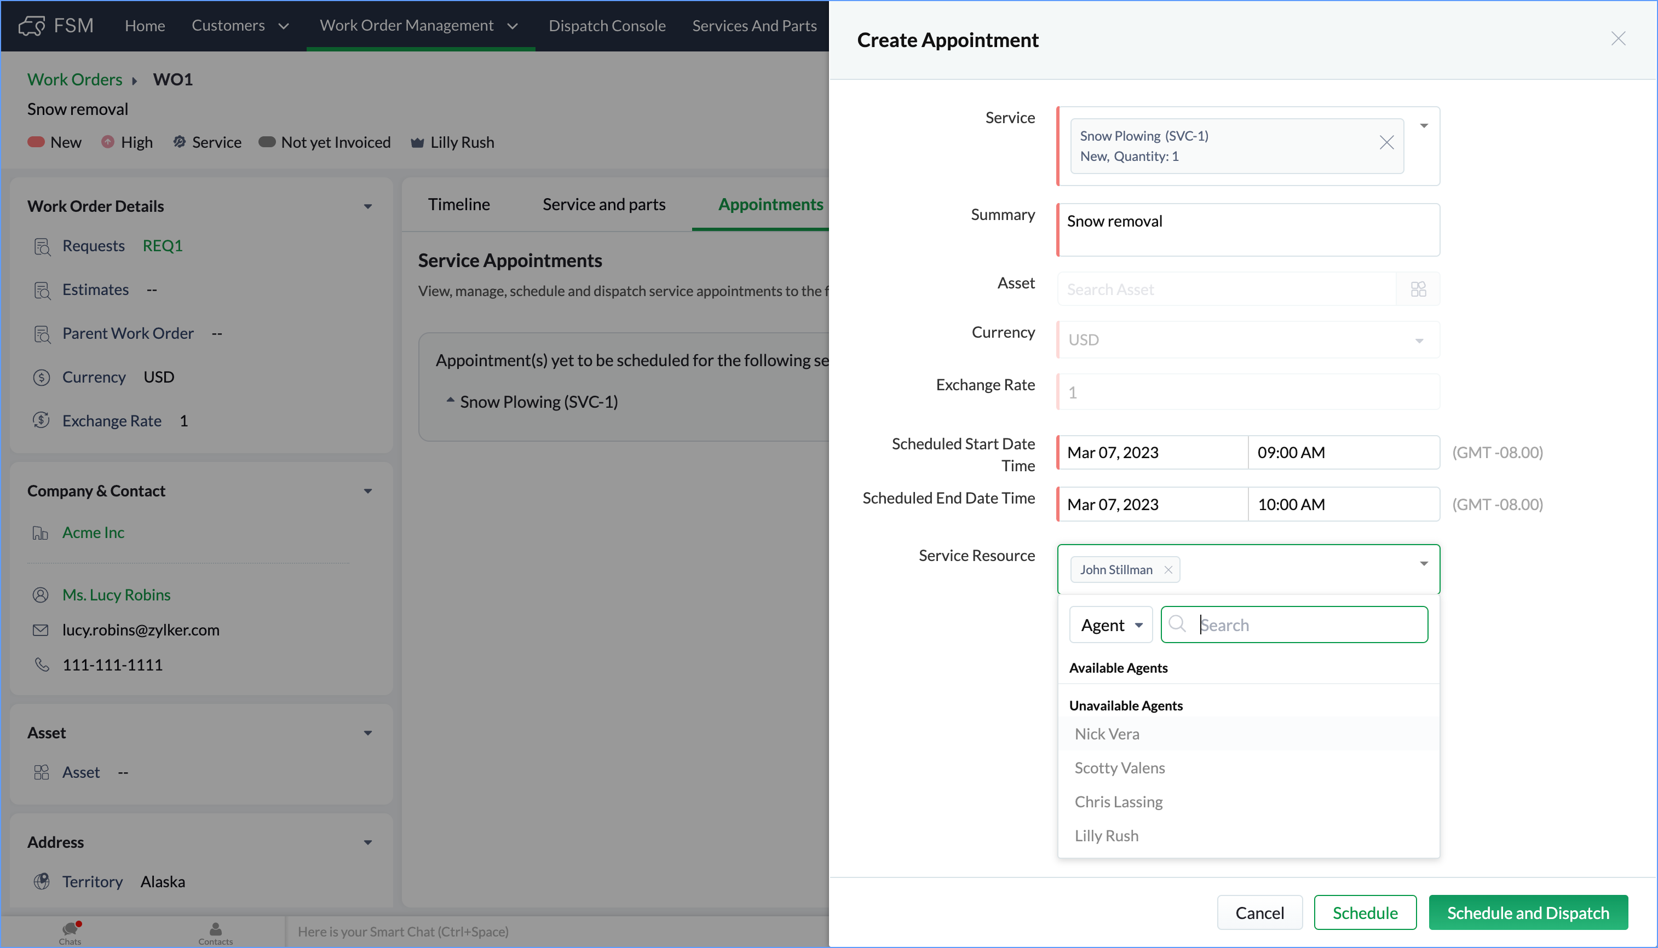Collapse the Address section
This screenshot has height=948, width=1658.
coord(368,842)
